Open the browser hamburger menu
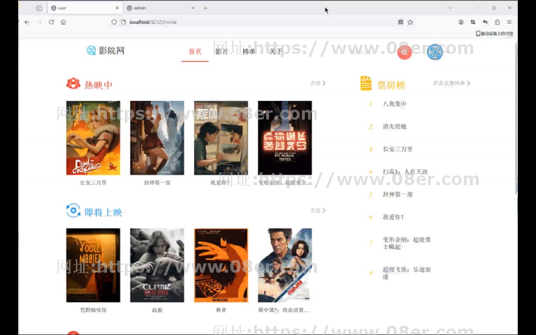536x335 pixels. click(509, 22)
